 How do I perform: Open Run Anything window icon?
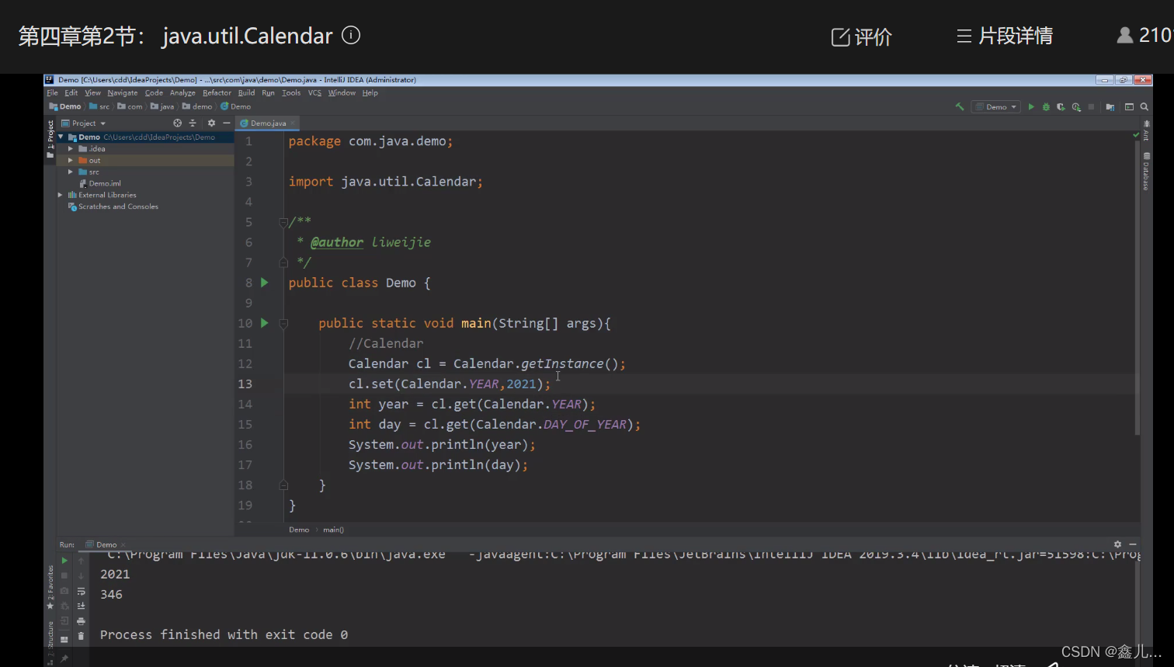[x=1129, y=106]
